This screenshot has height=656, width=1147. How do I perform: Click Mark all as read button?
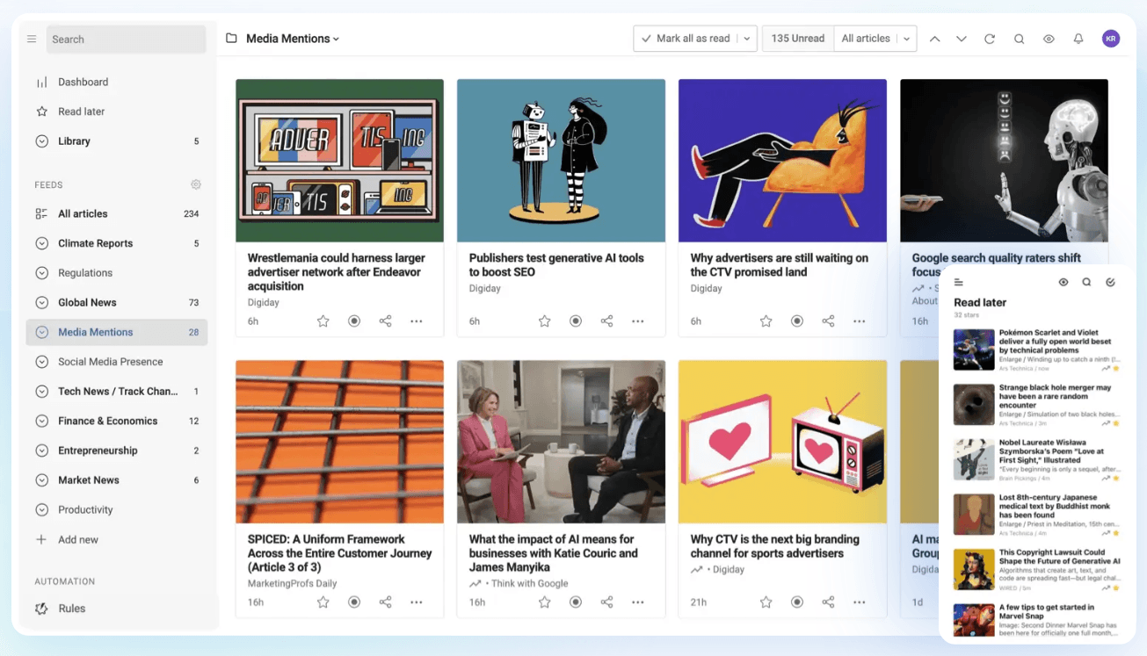click(686, 39)
